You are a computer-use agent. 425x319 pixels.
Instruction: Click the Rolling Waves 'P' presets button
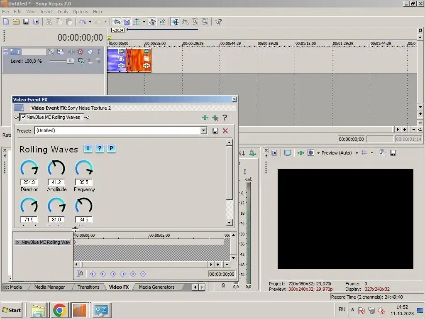(x=111, y=148)
